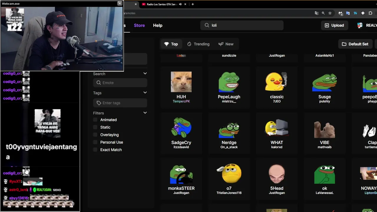
Task: Select the PepeLaugh emote image
Action: coord(229,82)
